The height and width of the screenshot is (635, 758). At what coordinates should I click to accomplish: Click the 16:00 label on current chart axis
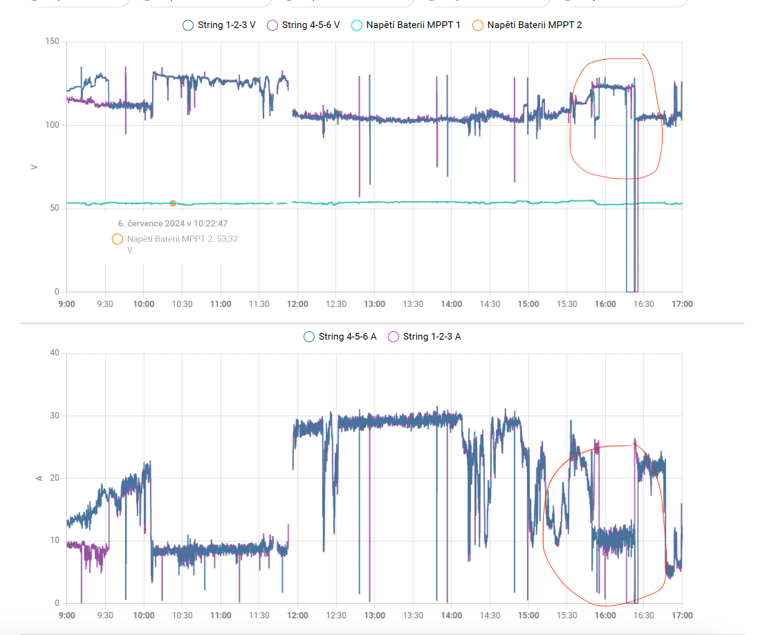point(605,616)
